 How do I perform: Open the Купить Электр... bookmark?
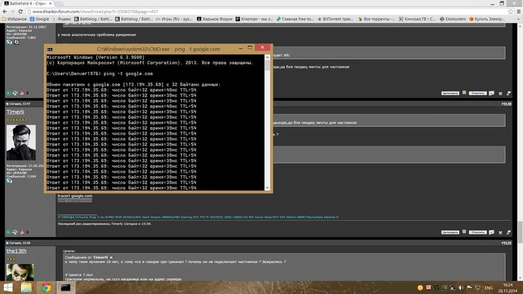coord(487,19)
